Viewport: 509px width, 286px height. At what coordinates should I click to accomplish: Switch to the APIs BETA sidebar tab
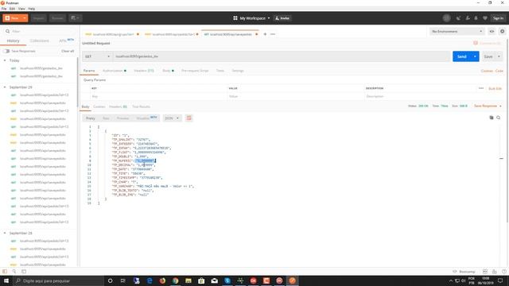(x=67, y=41)
